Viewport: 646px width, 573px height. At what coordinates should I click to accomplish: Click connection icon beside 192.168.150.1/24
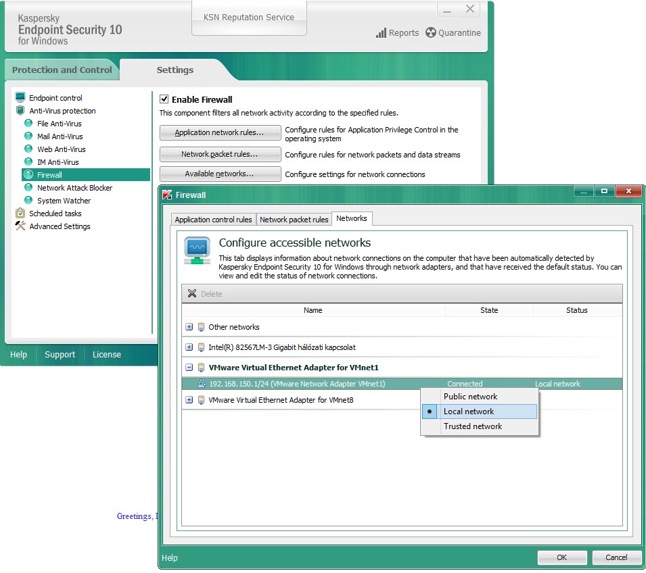pyautogui.click(x=202, y=384)
